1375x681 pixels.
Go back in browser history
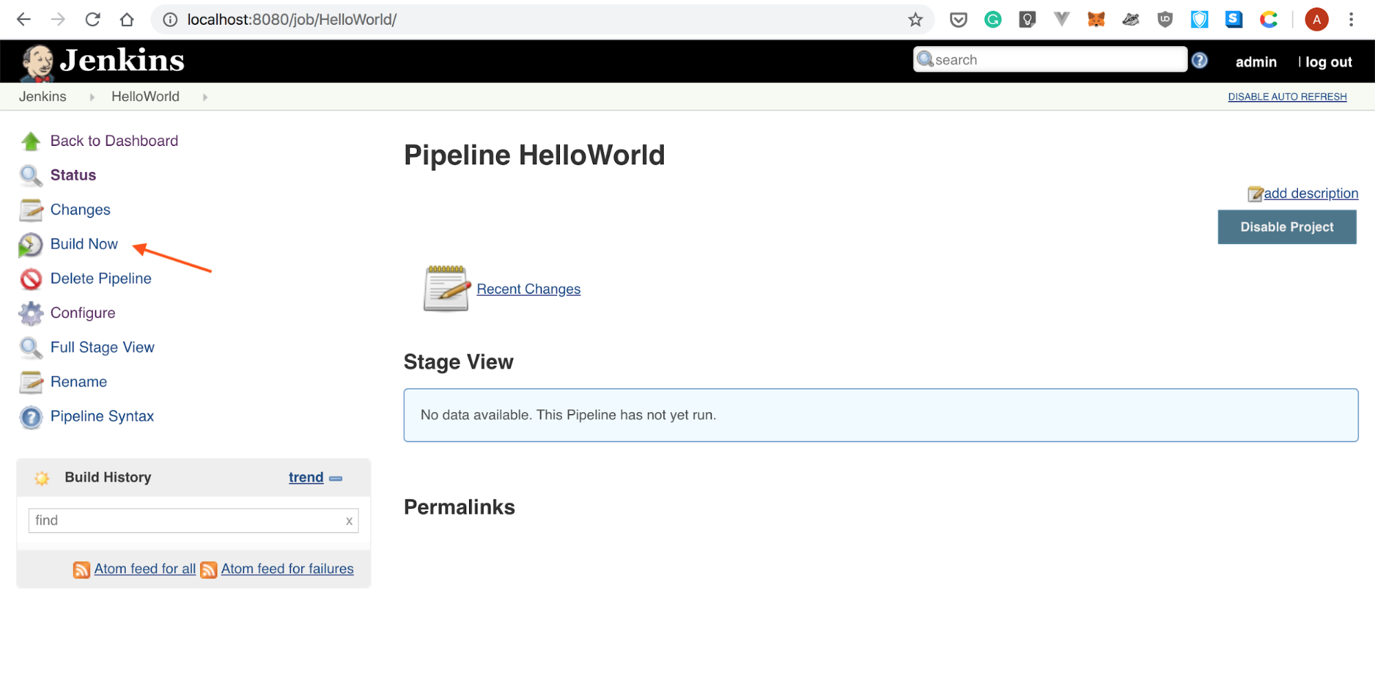point(23,19)
